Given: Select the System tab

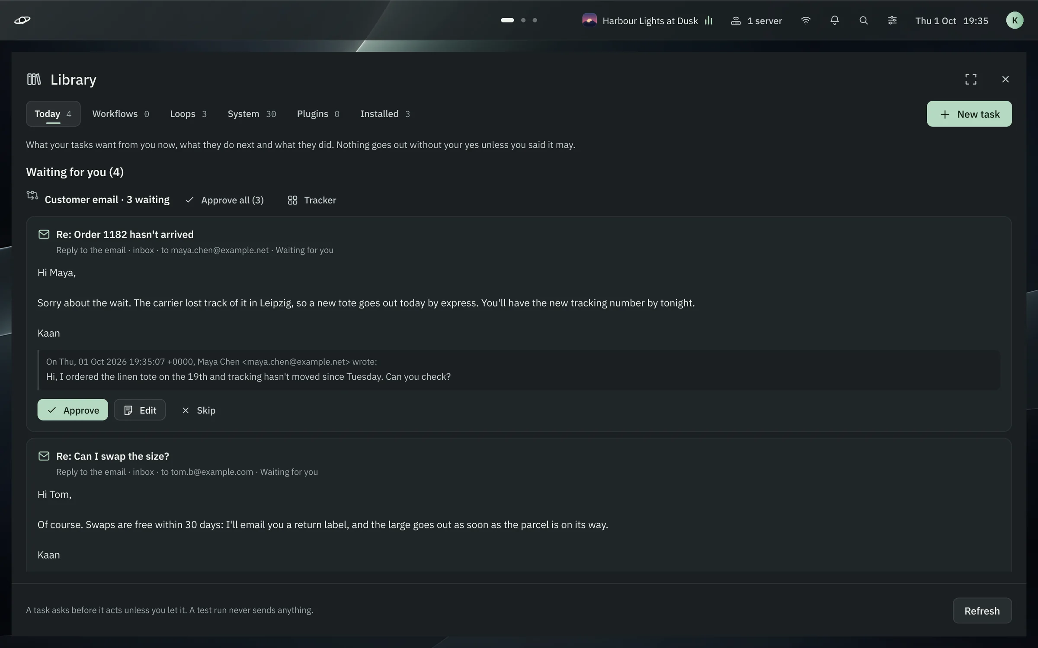Looking at the screenshot, I should click(x=252, y=114).
